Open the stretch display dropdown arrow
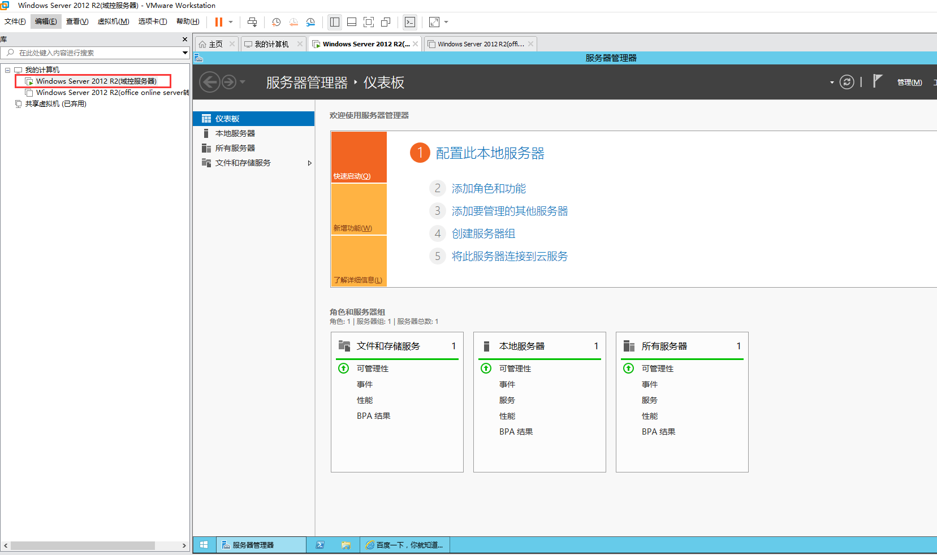The height and width of the screenshot is (555, 937). pos(446,22)
